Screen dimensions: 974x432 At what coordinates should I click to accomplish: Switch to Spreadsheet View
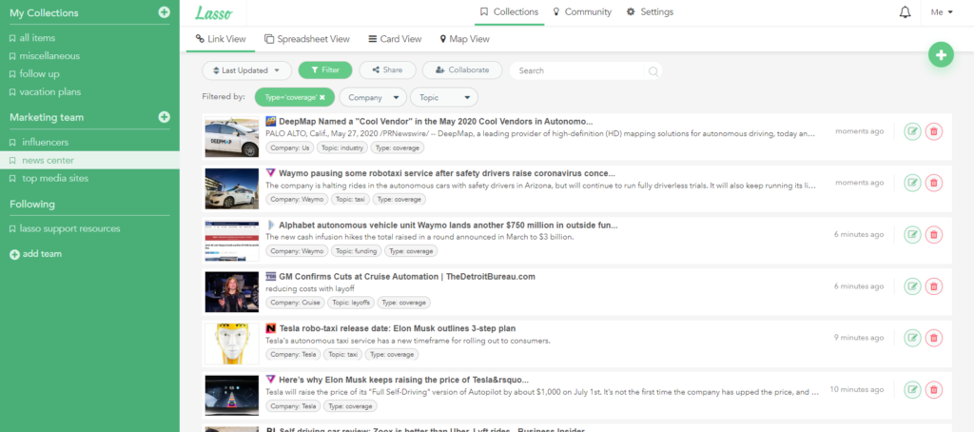[307, 39]
